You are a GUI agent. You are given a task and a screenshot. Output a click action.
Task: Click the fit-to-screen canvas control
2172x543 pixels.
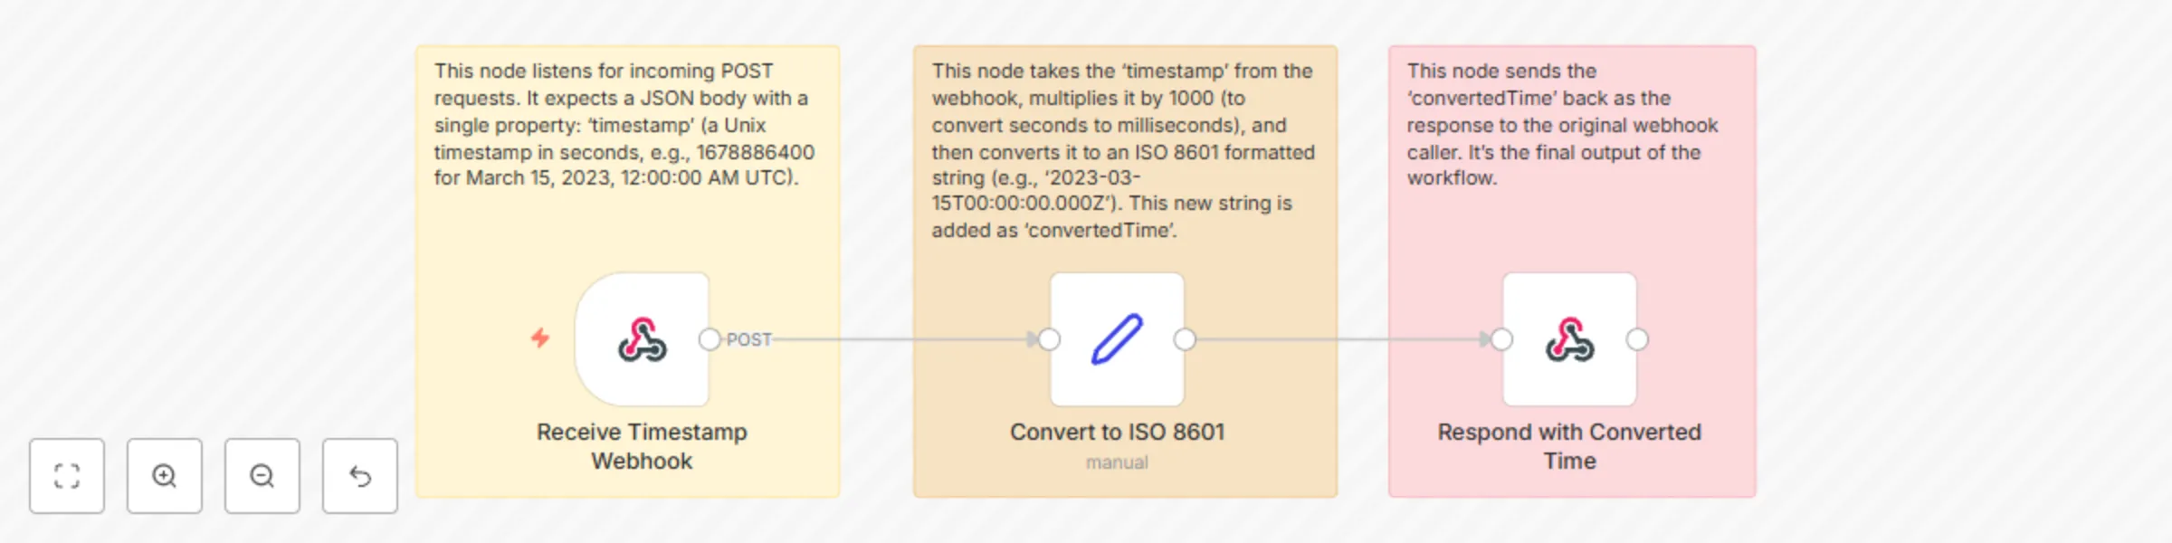click(66, 476)
